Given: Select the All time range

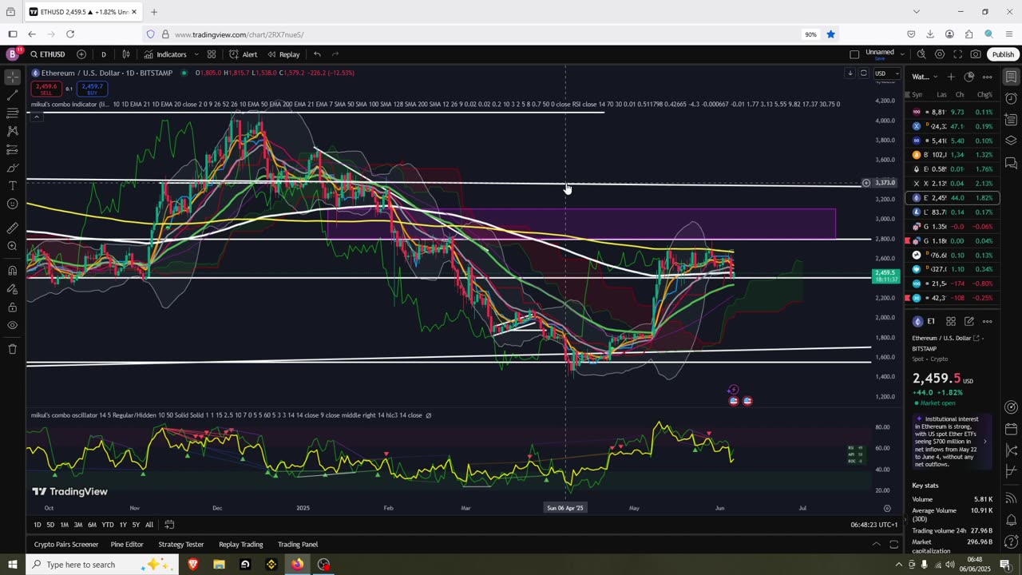Looking at the screenshot, I should [x=149, y=525].
